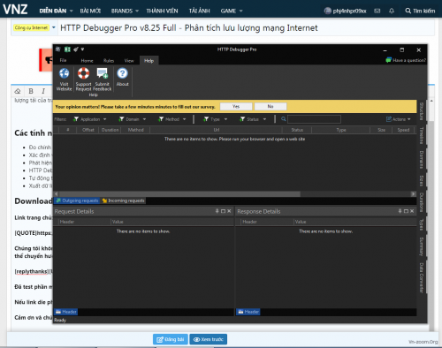442x348 pixels.
Task: Open BÀI MỚI forum link
Action: pos(90,11)
